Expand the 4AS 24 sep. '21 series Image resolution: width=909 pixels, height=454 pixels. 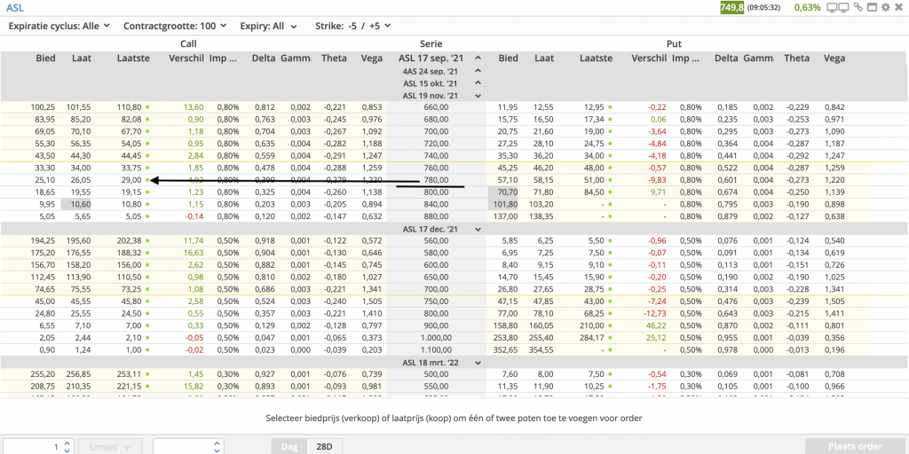pos(478,71)
